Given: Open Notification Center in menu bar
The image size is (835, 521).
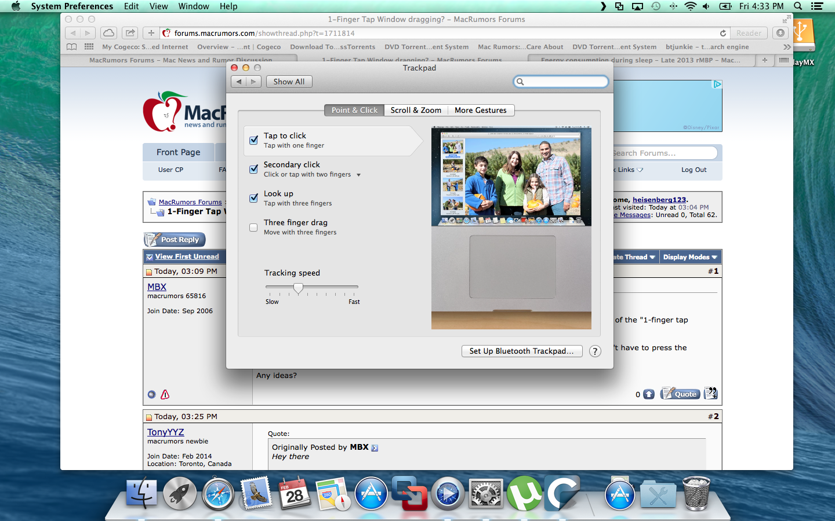Looking at the screenshot, I should click(x=817, y=6).
